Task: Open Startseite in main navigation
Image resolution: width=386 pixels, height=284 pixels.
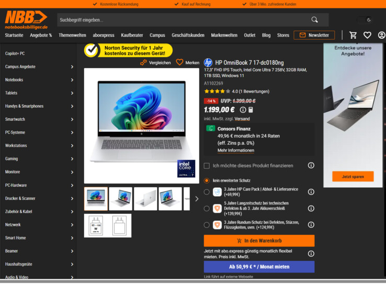Action: coord(14,35)
